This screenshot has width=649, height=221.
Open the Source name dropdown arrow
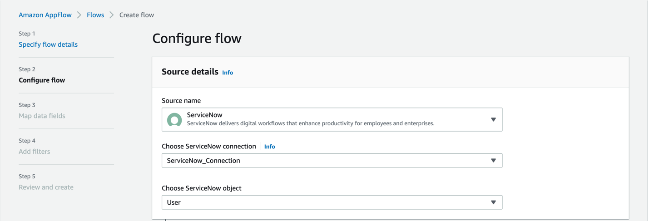(x=493, y=120)
